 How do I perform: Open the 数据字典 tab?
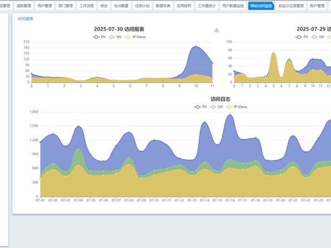163,6
